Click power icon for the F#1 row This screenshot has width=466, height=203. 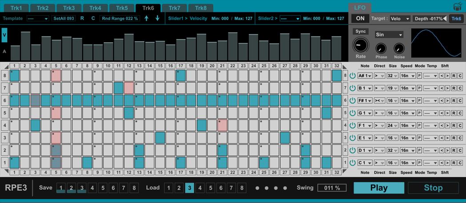coord(353,101)
